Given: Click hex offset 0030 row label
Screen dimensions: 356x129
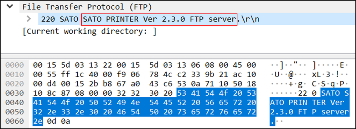Looking at the screenshot, I should click(x=15, y=93).
